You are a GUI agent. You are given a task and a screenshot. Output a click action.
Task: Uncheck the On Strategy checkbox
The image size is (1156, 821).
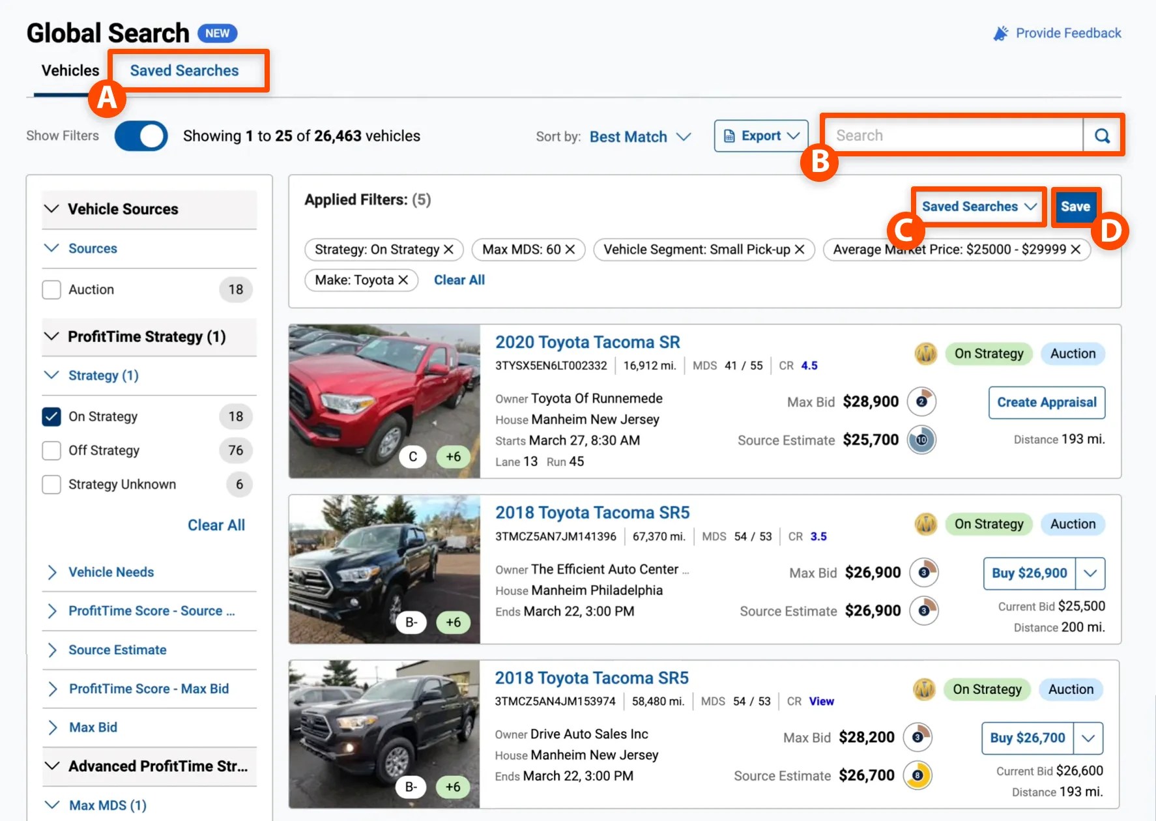pyautogui.click(x=51, y=416)
